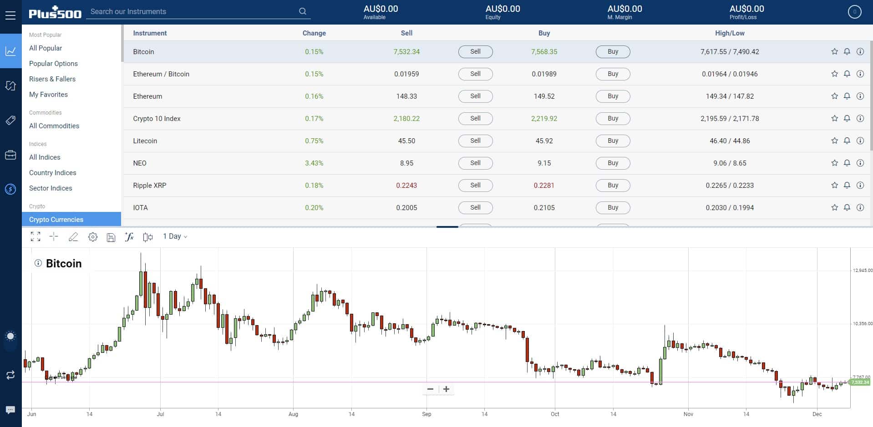Screen dimensions: 873x427
Task: Open info icon for Ripple XRP
Action: click(x=860, y=185)
